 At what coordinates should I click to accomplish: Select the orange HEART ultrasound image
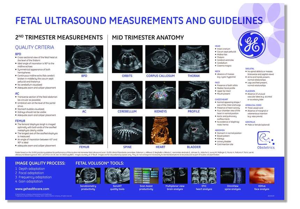click(x=160, y=130)
